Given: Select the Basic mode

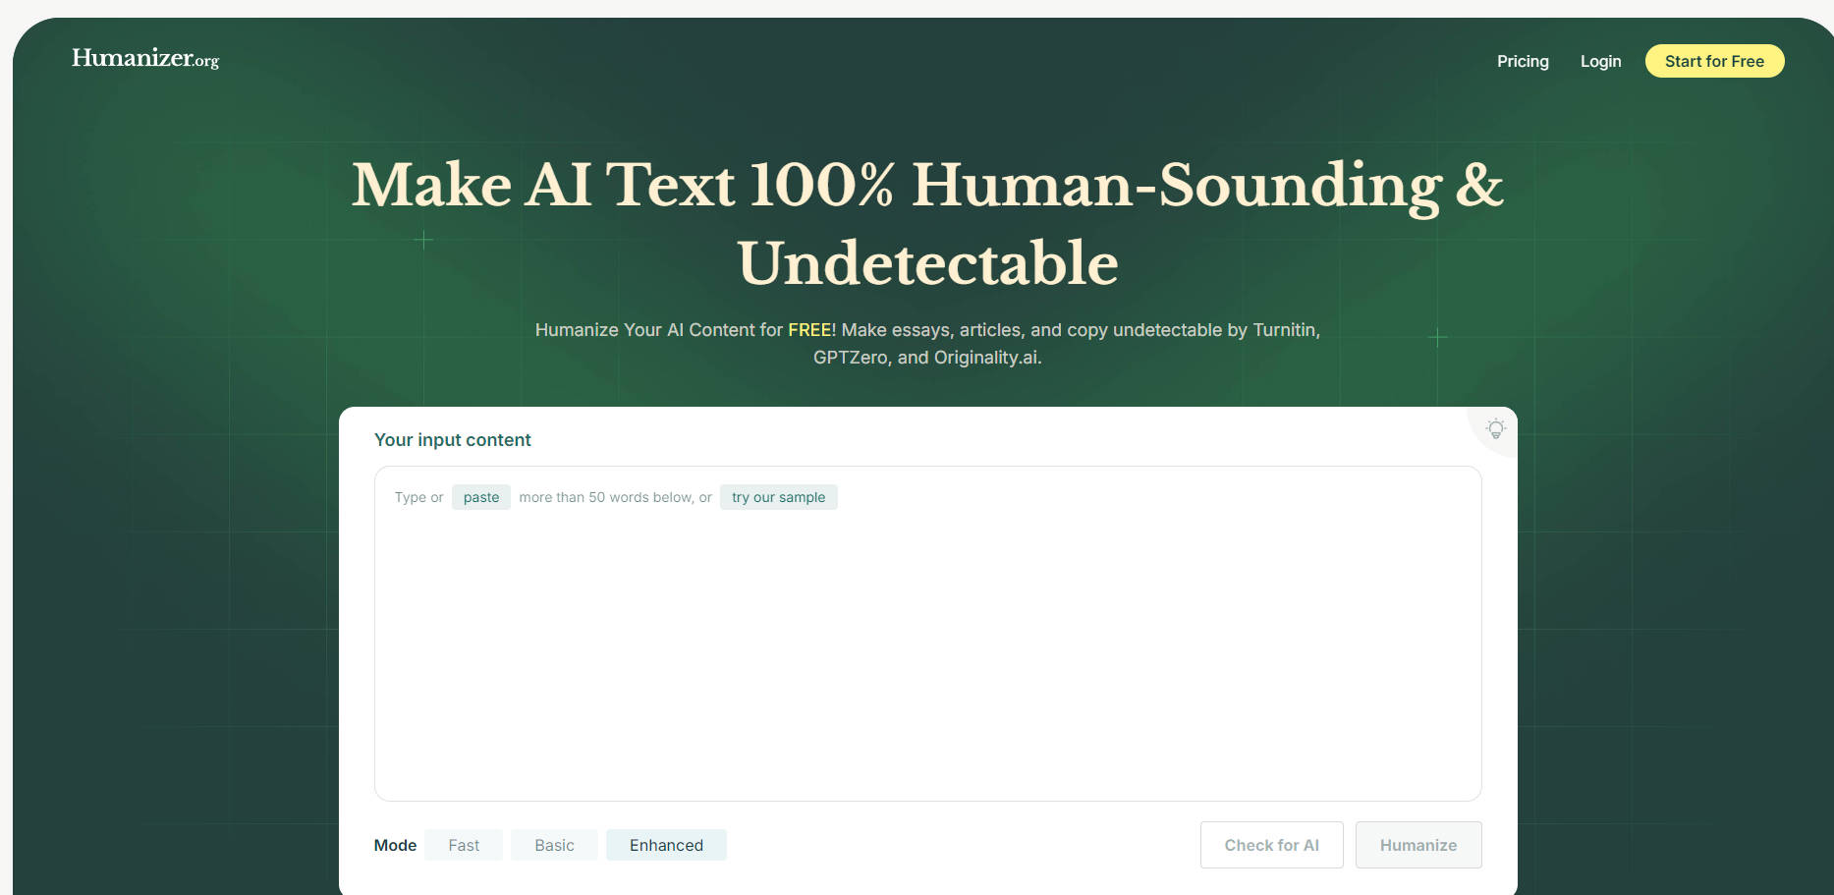Looking at the screenshot, I should tap(554, 845).
